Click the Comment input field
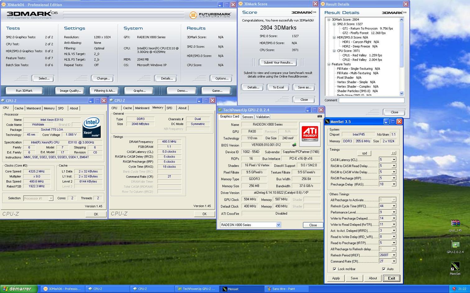This screenshot has height=293, width=470. (x=371, y=100)
